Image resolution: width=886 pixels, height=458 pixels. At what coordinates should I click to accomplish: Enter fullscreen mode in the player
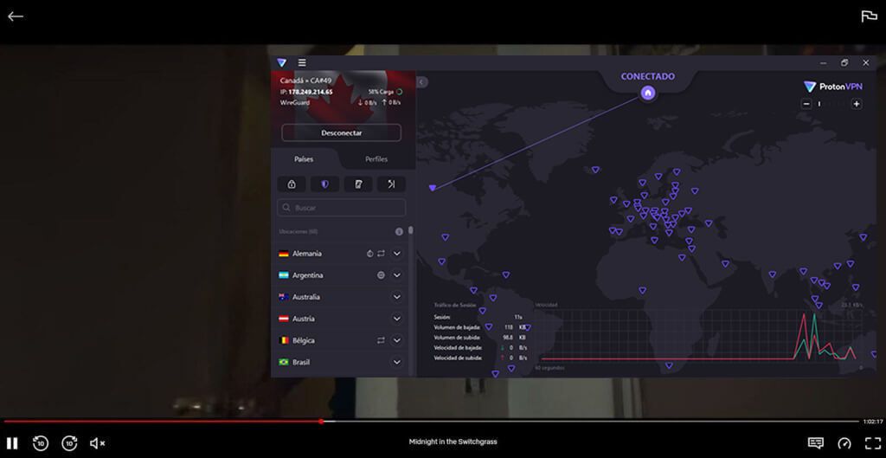872,442
